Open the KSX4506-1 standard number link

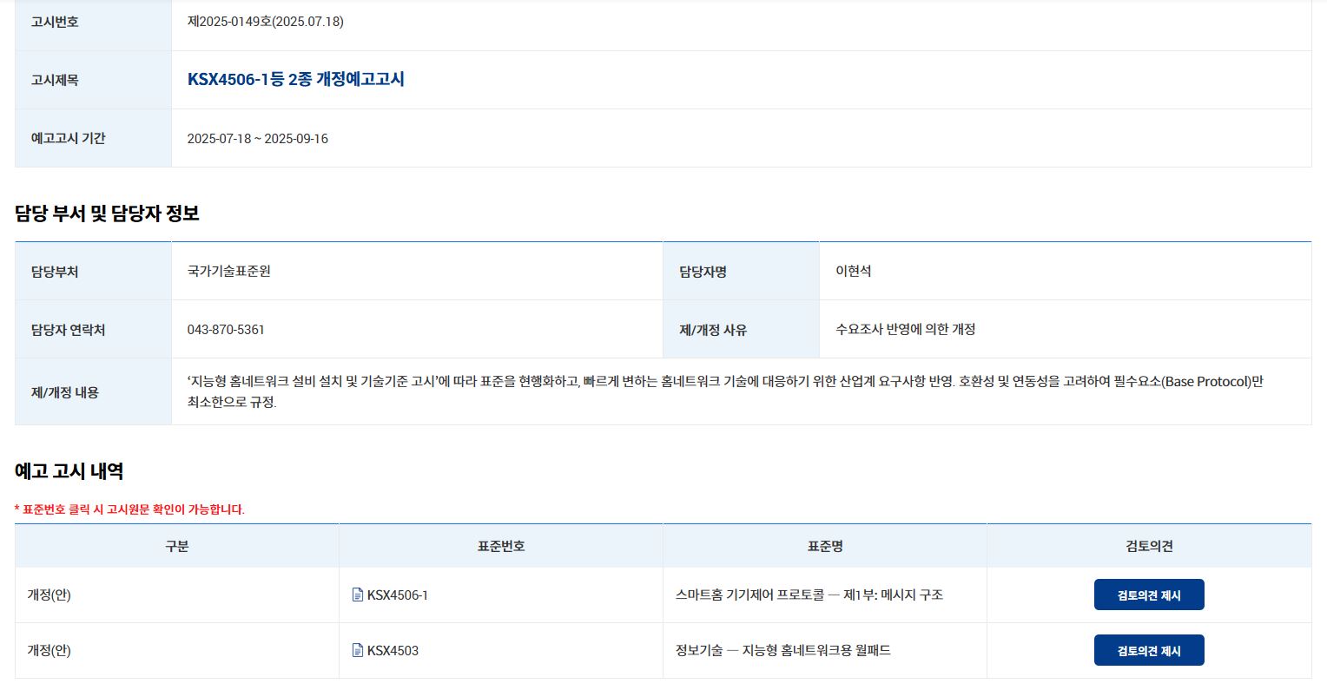tap(397, 595)
